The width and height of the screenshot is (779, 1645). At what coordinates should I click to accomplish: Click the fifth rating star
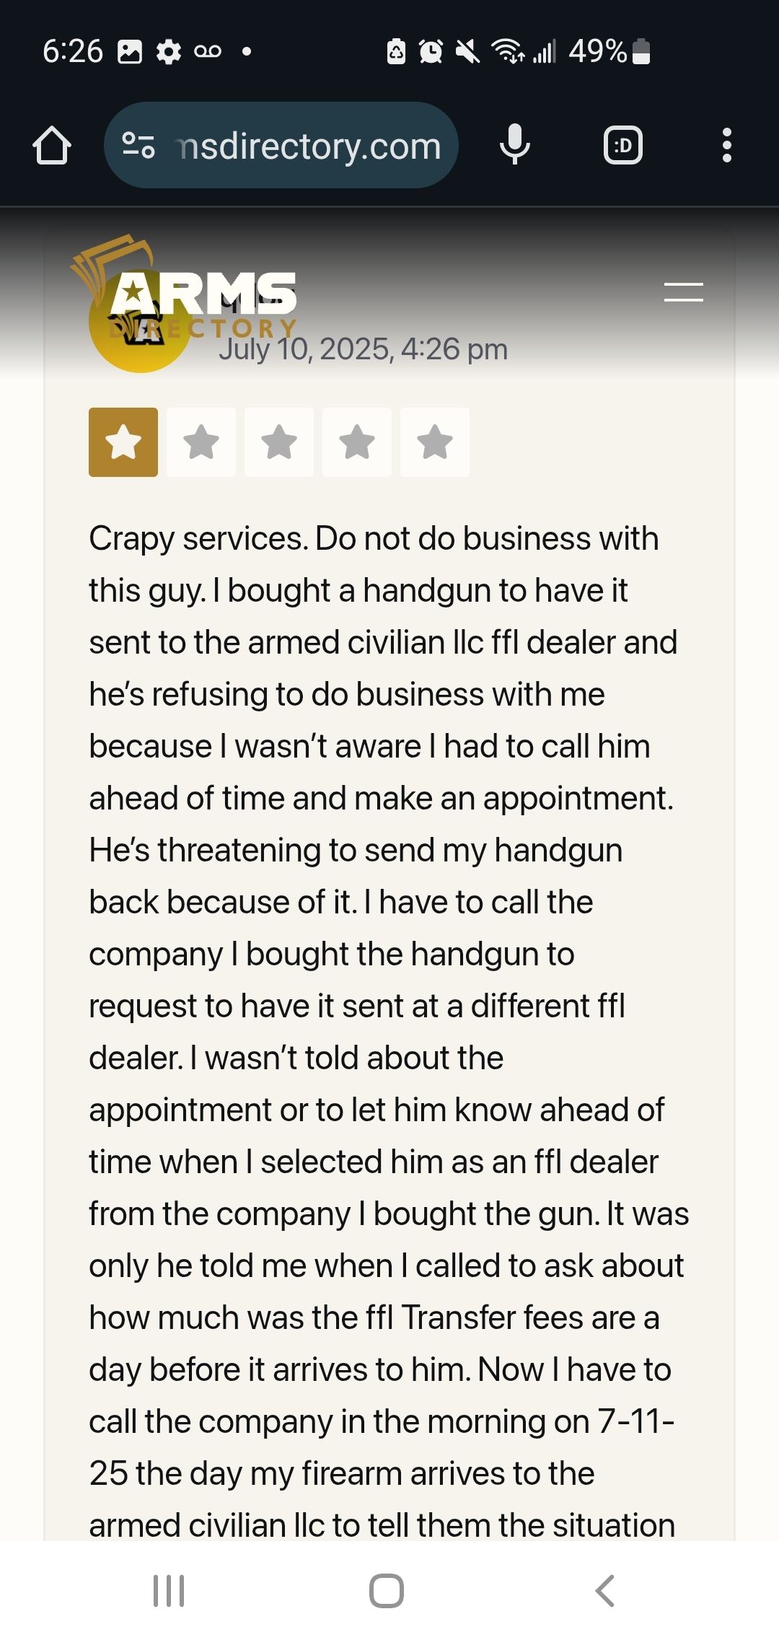[435, 442]
